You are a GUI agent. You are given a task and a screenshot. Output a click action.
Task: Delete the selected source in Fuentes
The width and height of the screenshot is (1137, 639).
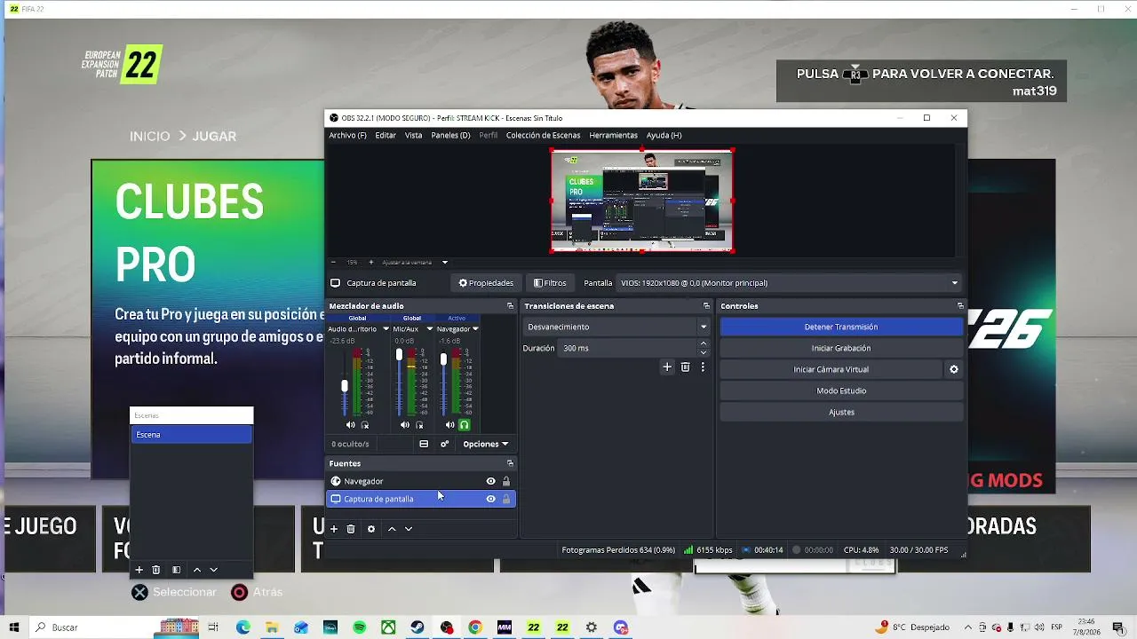click(x=351, y=529)
